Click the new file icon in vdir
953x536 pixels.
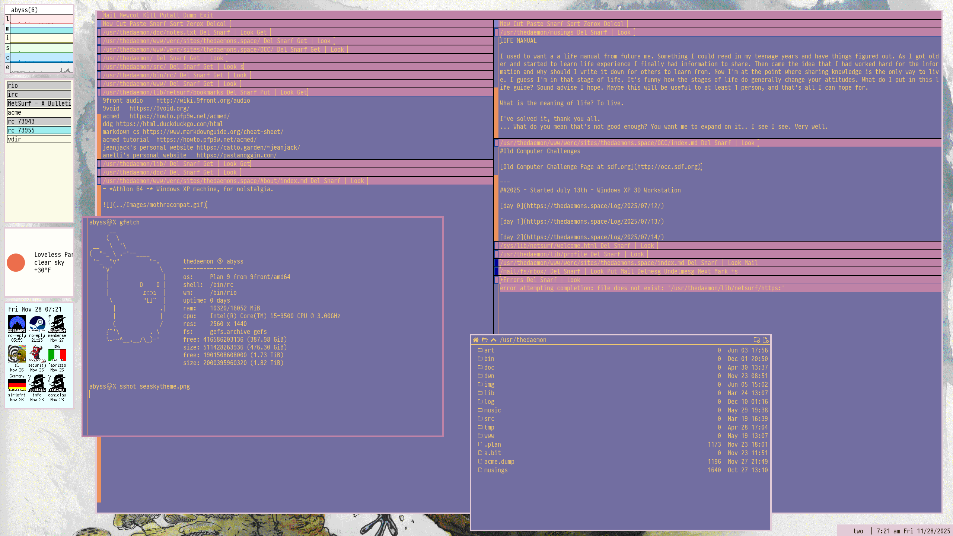(x=765, y=340)
